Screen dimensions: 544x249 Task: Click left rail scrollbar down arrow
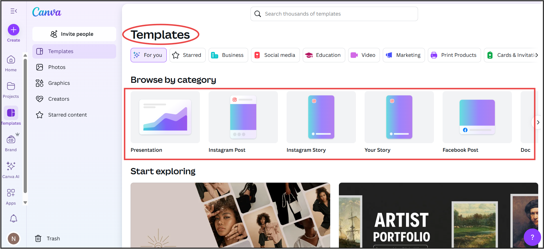[x=25, y=203]
